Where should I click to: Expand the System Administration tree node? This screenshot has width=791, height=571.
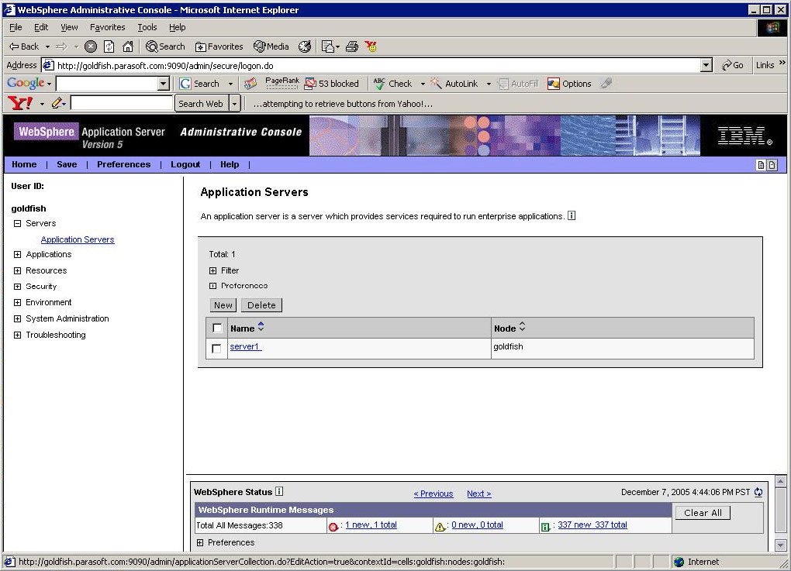click(x=17, y=318)
